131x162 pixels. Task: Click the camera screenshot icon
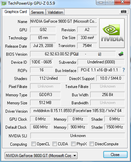[123, 11]
